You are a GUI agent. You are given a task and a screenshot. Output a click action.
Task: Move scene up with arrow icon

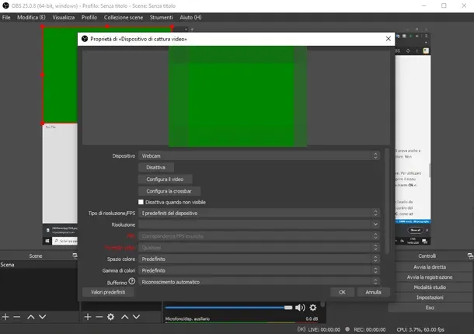(x=31, y=317)
